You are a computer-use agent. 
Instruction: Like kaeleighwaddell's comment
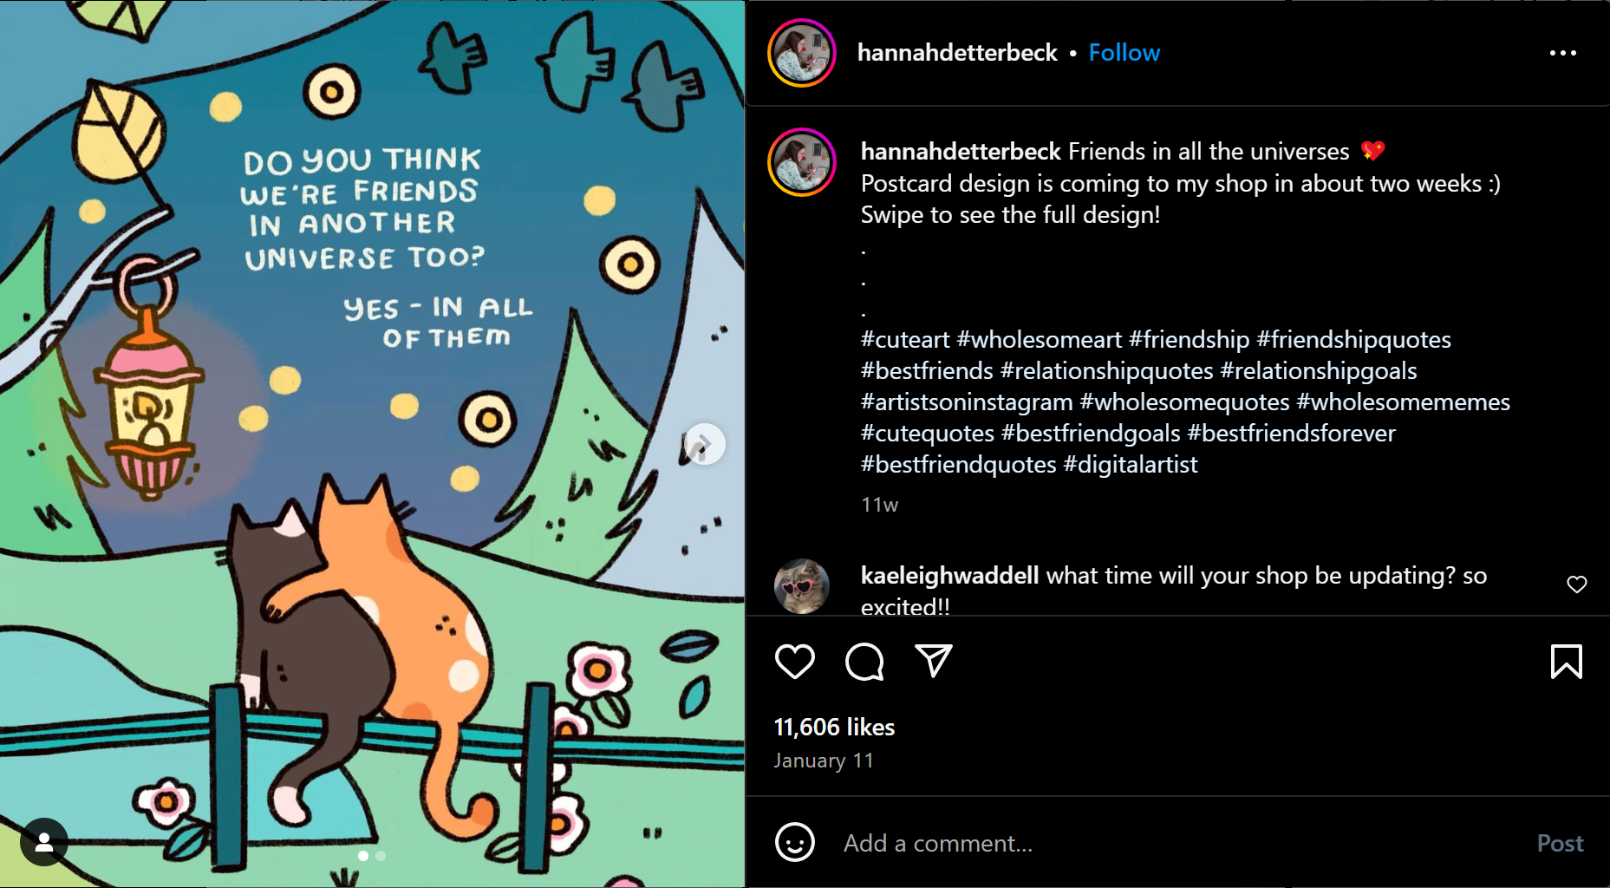pos(1576,585)
